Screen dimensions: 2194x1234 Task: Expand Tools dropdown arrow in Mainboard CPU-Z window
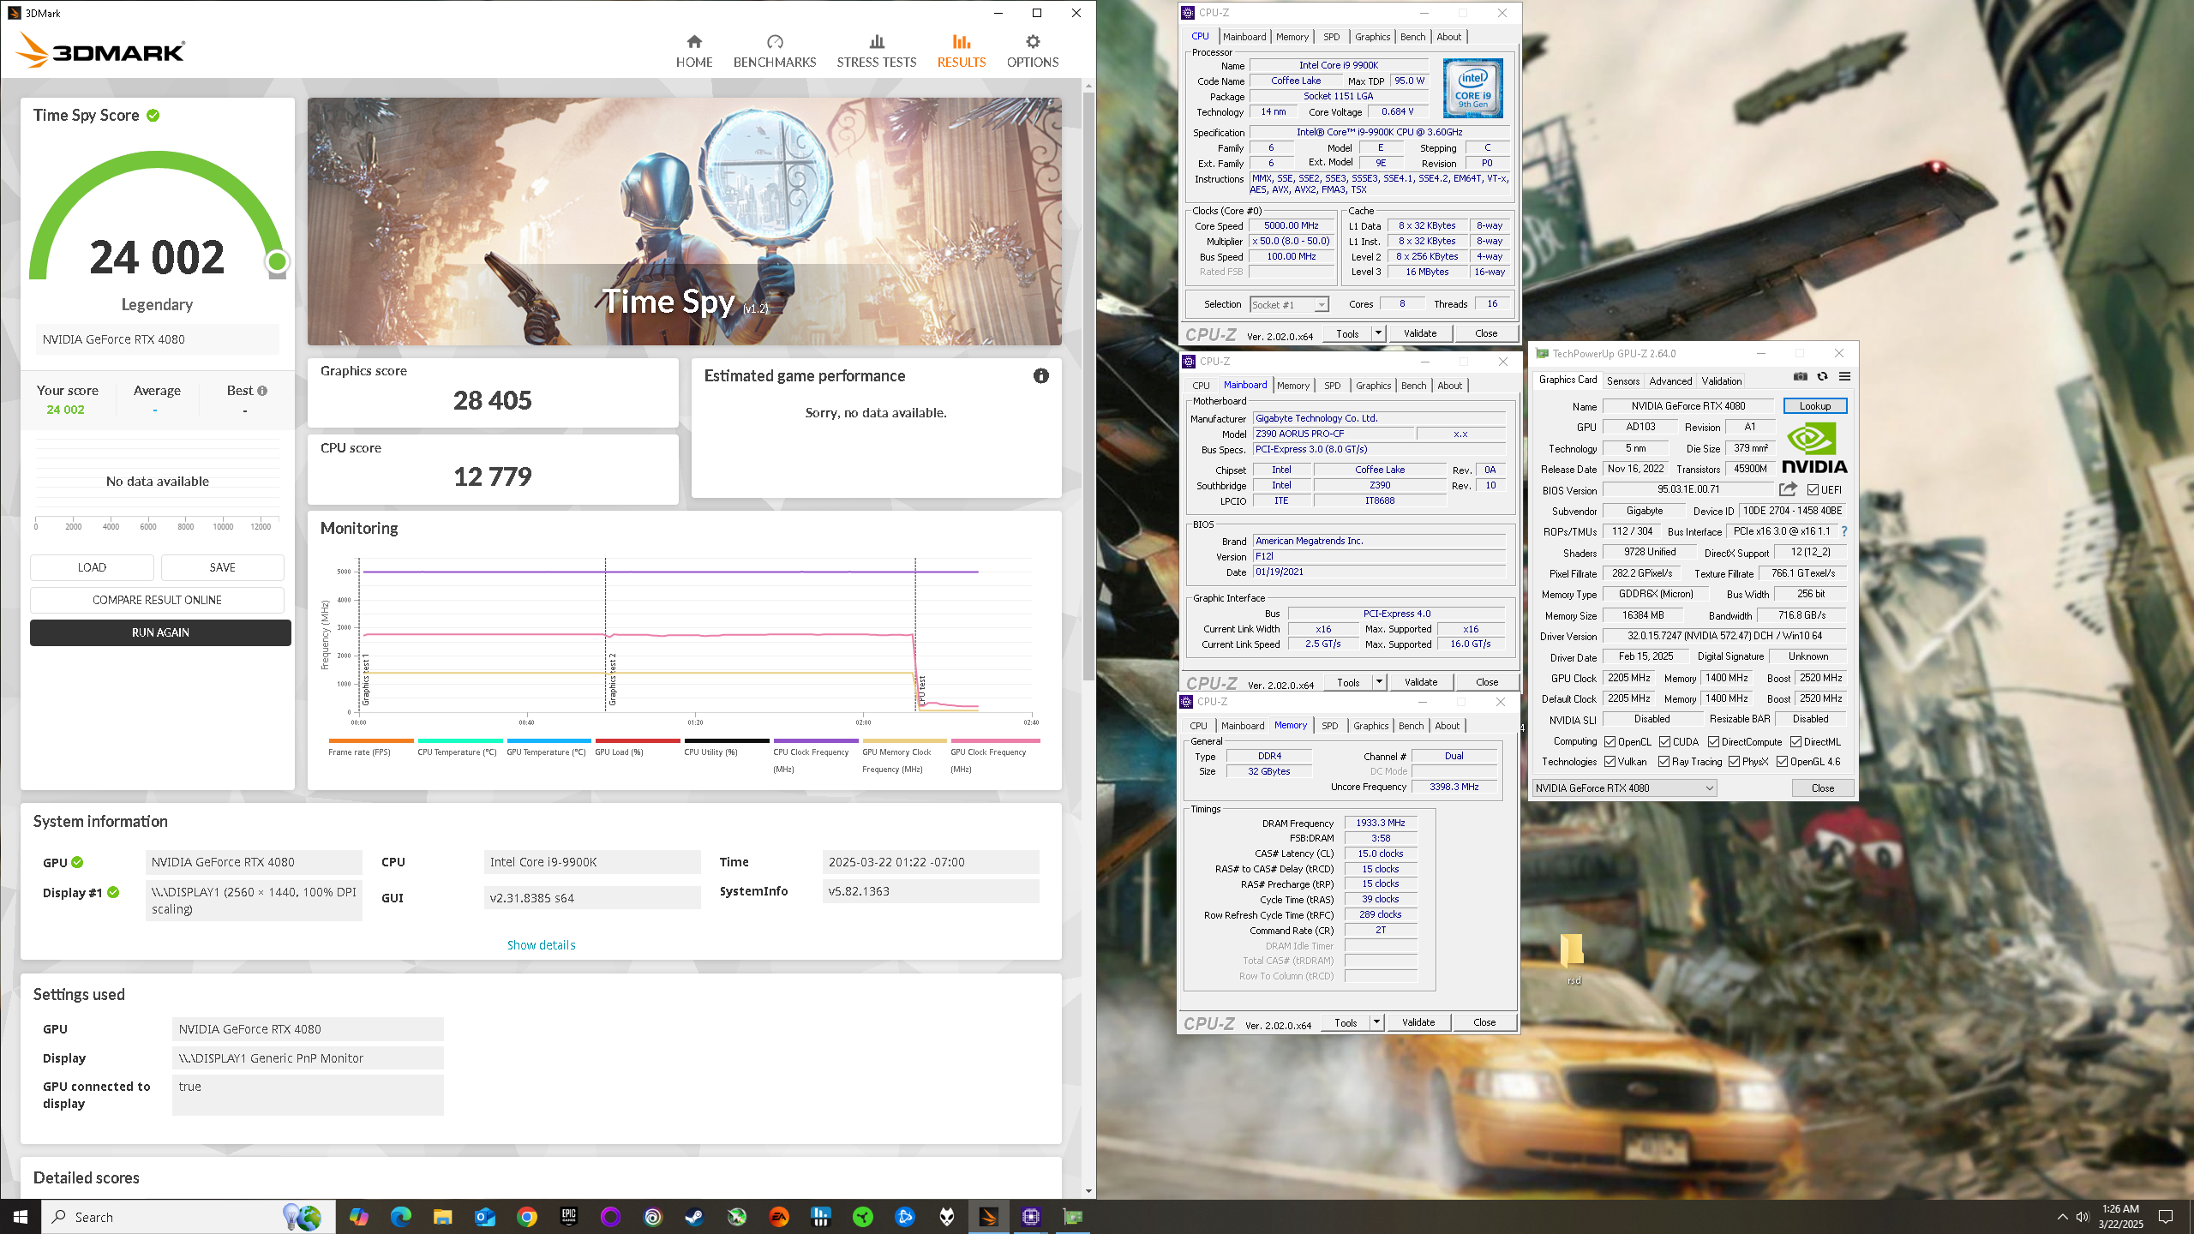1379,682
